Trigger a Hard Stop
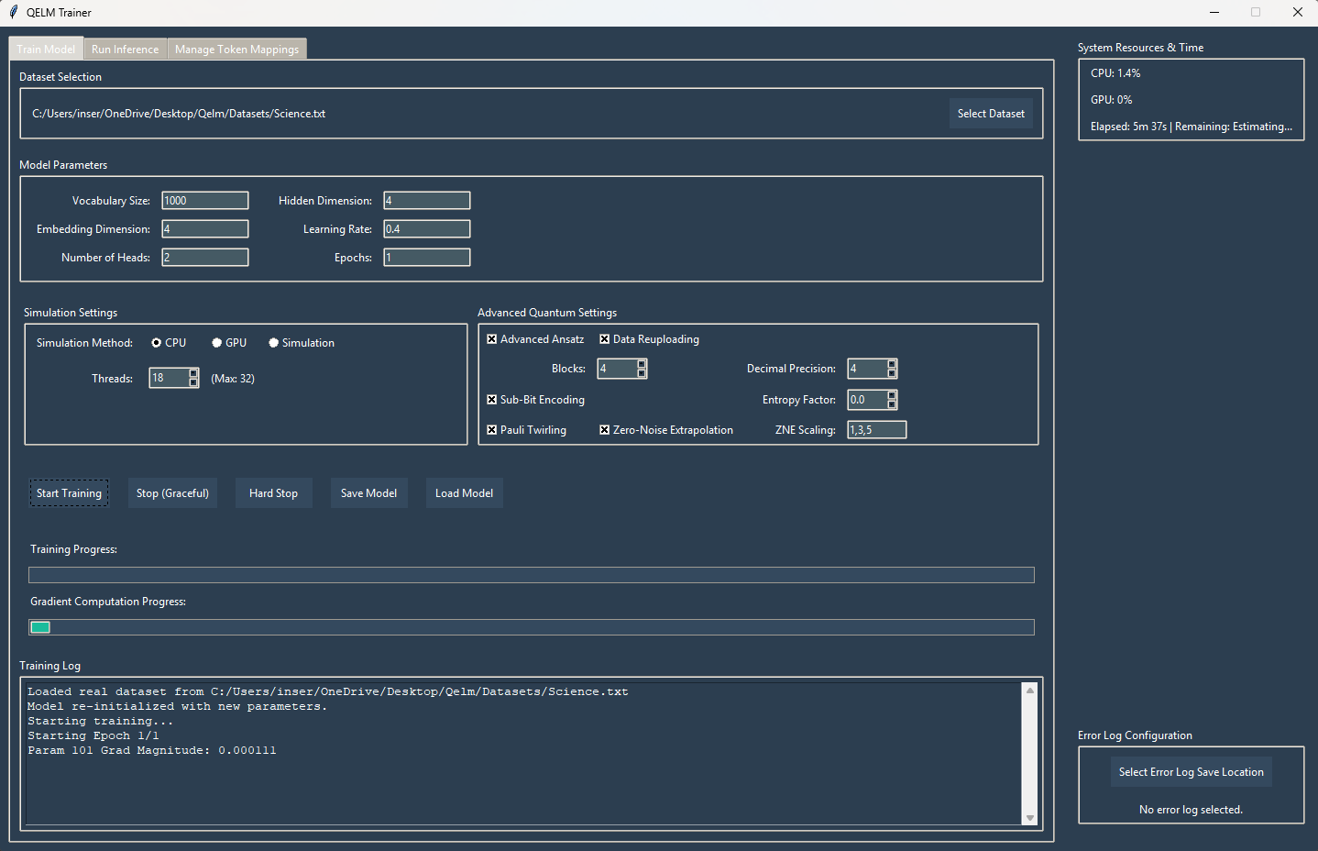This screenshot has height=851, width=1318. [x=273, y=492]
